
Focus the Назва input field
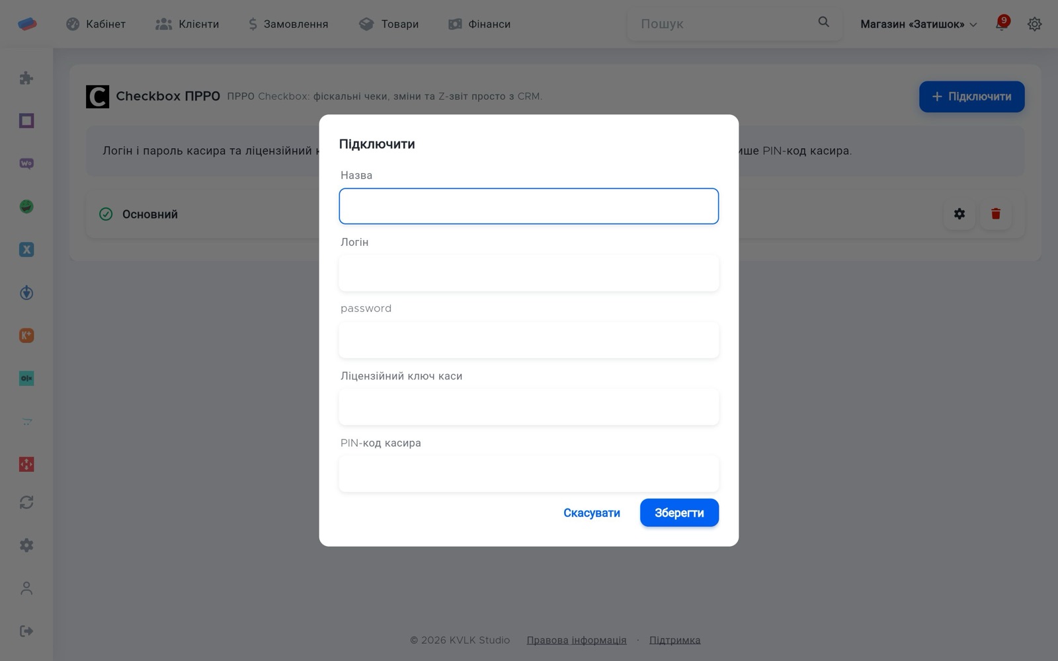529,206
